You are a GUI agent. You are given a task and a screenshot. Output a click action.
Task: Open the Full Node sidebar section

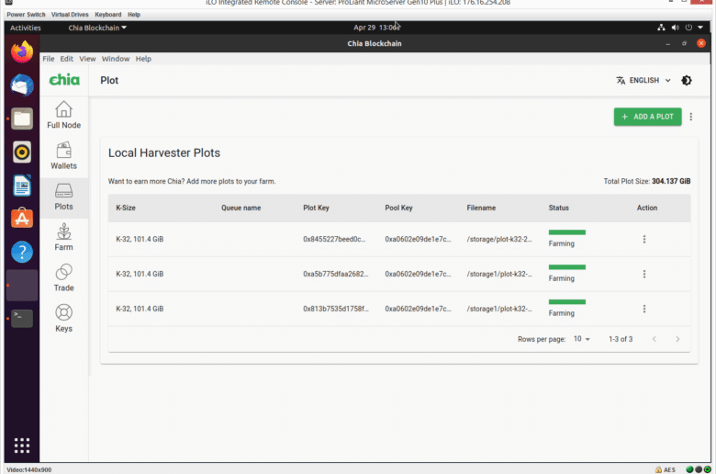63,115
